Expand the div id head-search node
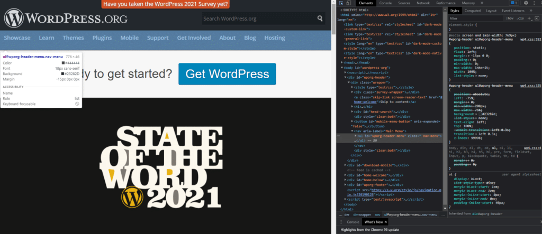Viewport: 542px width, 234px height. coord(352,111)
